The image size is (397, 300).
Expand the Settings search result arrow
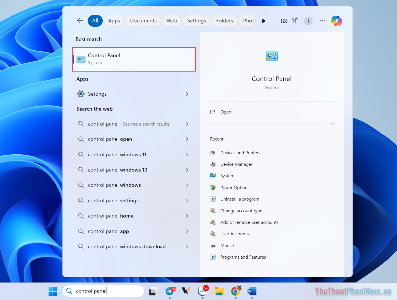187,94
